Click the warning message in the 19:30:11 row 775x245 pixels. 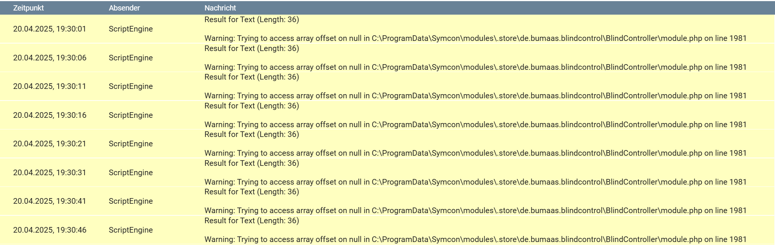coord(475,96)
